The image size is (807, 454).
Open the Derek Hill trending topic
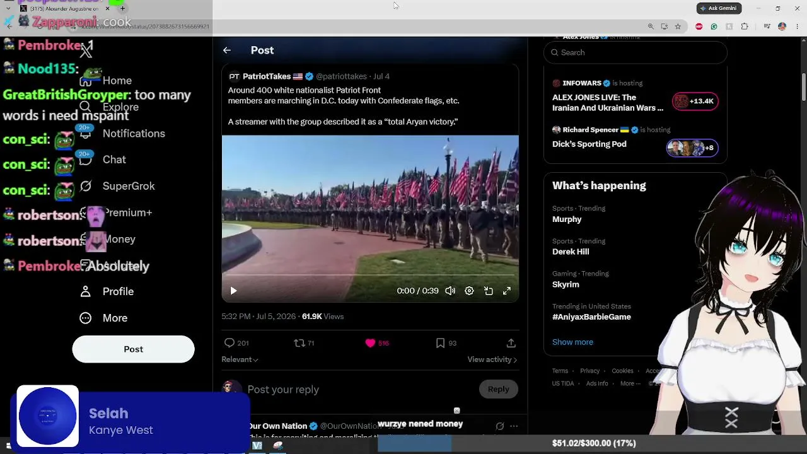tap(571, 252)
